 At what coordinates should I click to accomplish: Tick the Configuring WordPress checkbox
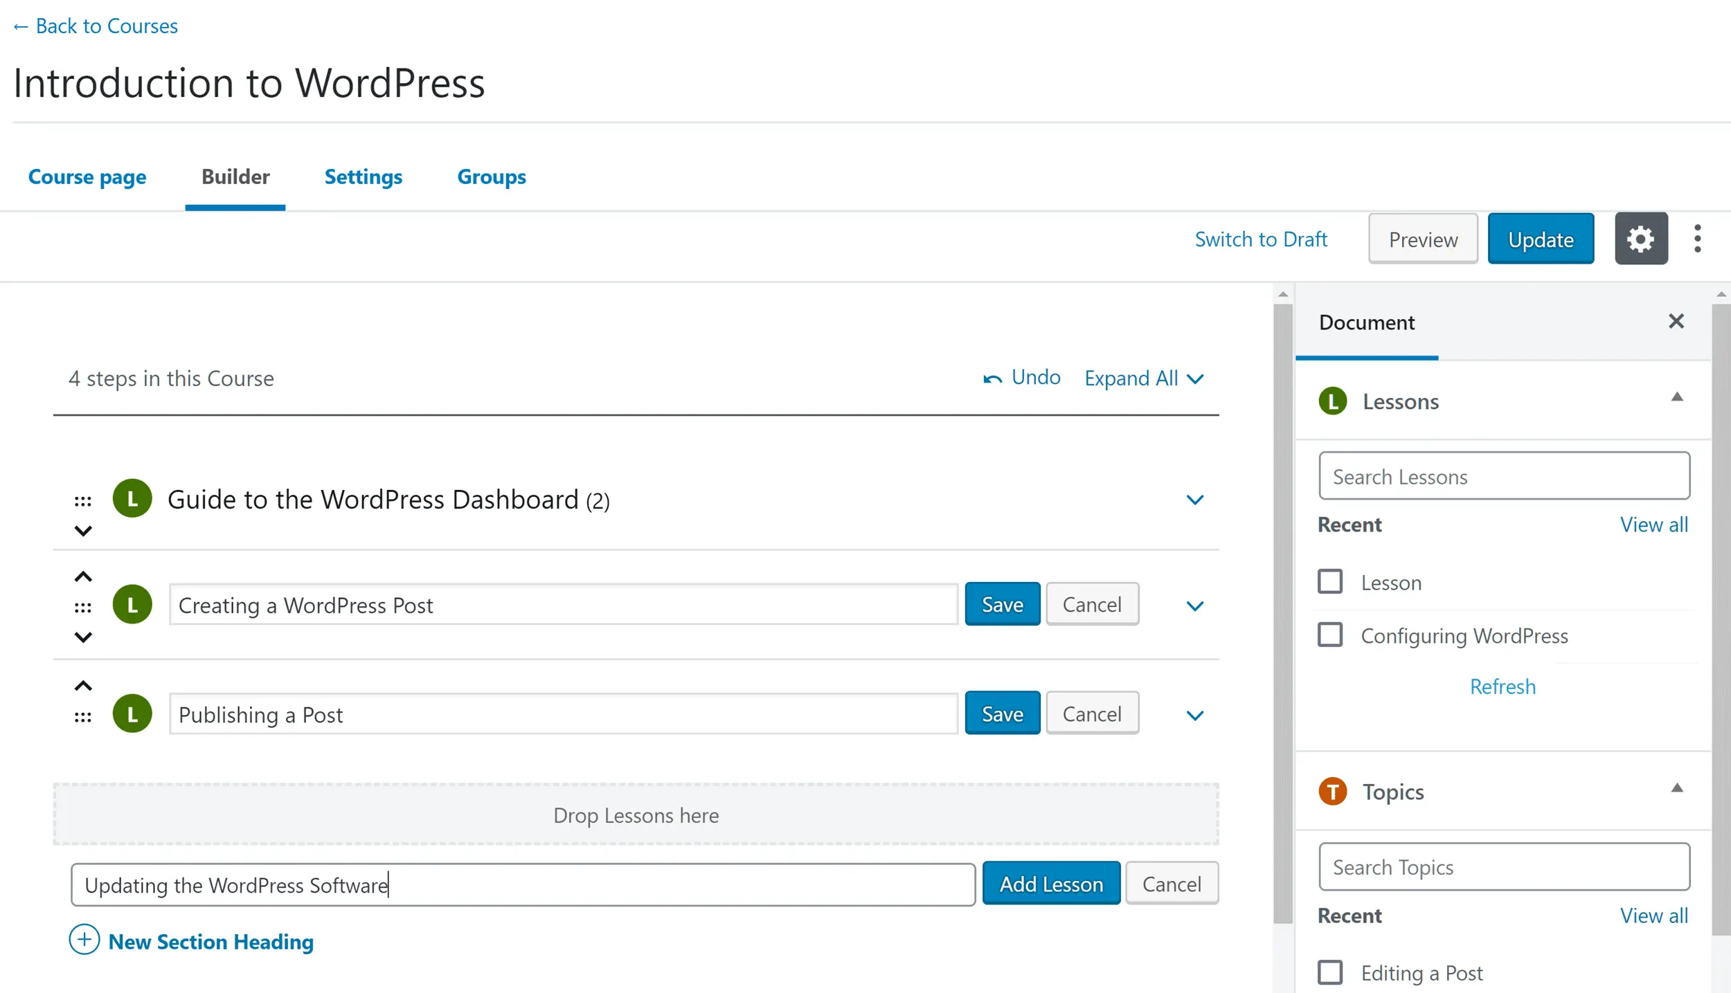(1329, 635)
